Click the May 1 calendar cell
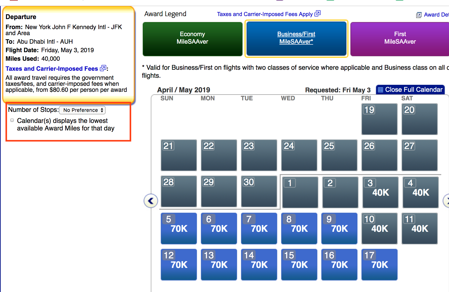 coord(300,192)
